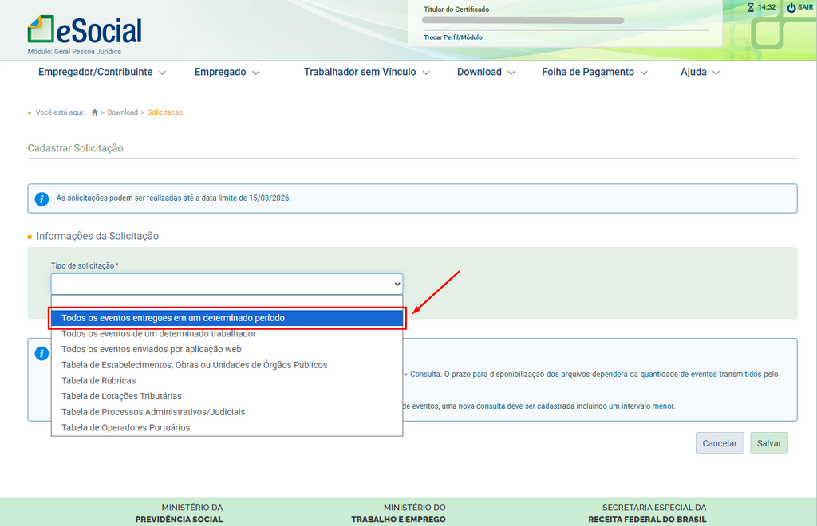Open the Ajuda menu
The width and height of the screenshot is (817, 526).
click(700, 72)
